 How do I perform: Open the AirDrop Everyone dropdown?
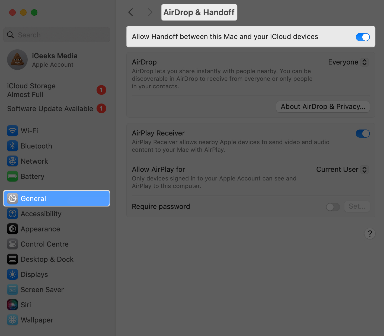click(x=348, y=62)
